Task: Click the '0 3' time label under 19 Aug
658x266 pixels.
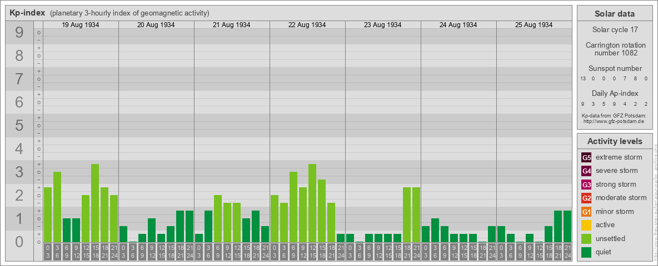Action: click(47, 252)
